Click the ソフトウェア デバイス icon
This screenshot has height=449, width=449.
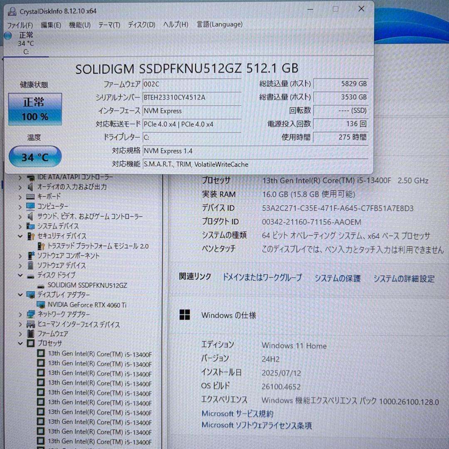click(x=31, y=265)
